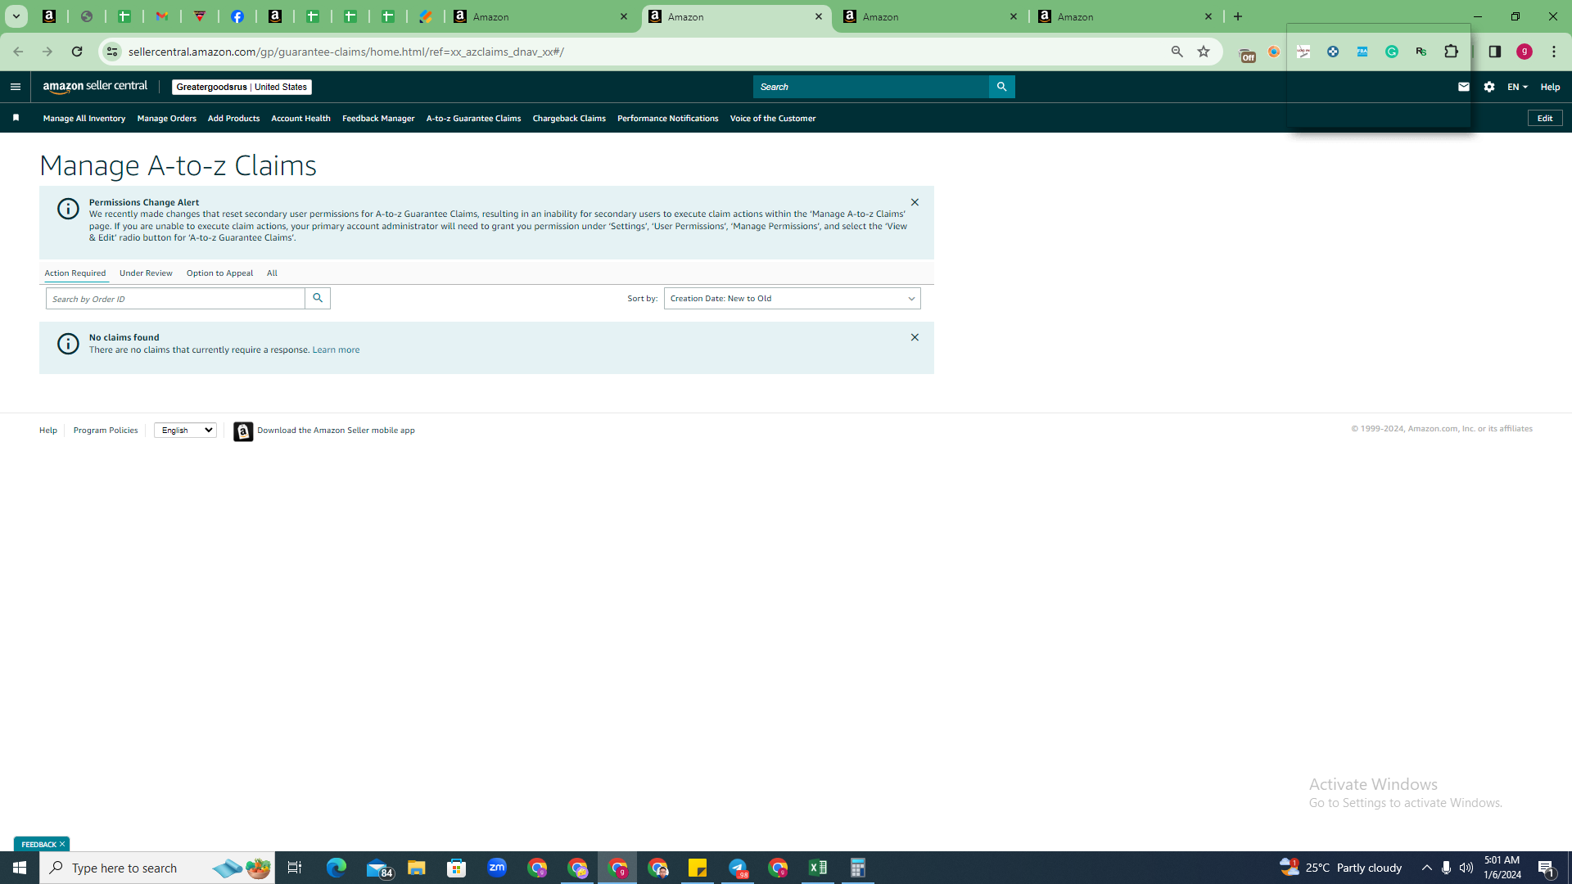
Task: Open File Explorer from the taskbar
Action: [x=417, y=868]
